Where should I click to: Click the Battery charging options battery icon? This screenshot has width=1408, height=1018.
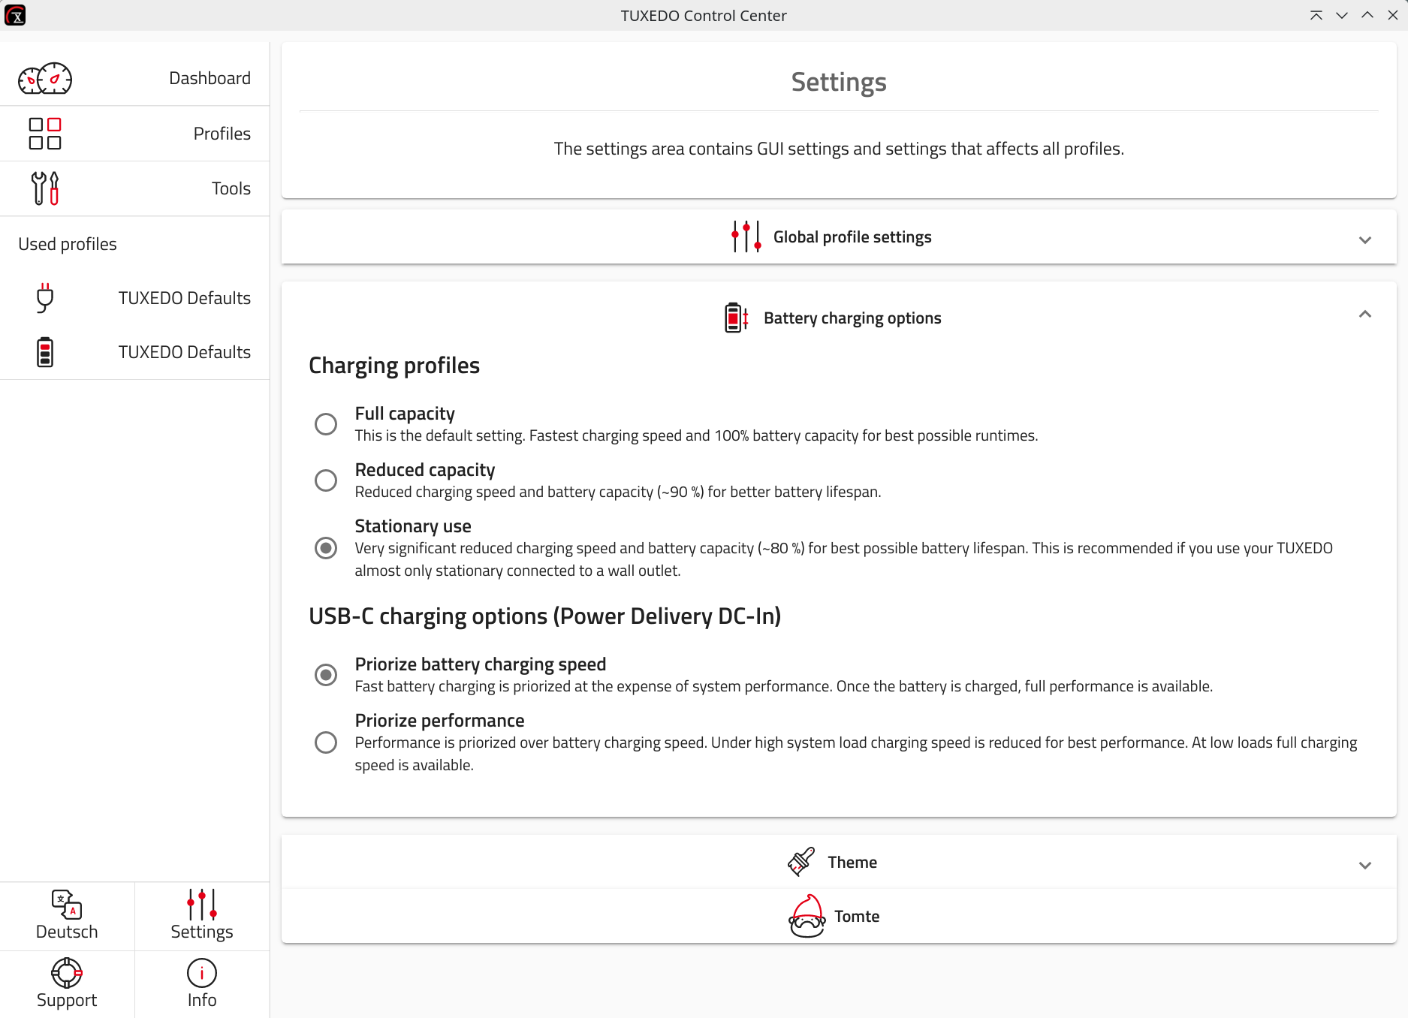736,318
